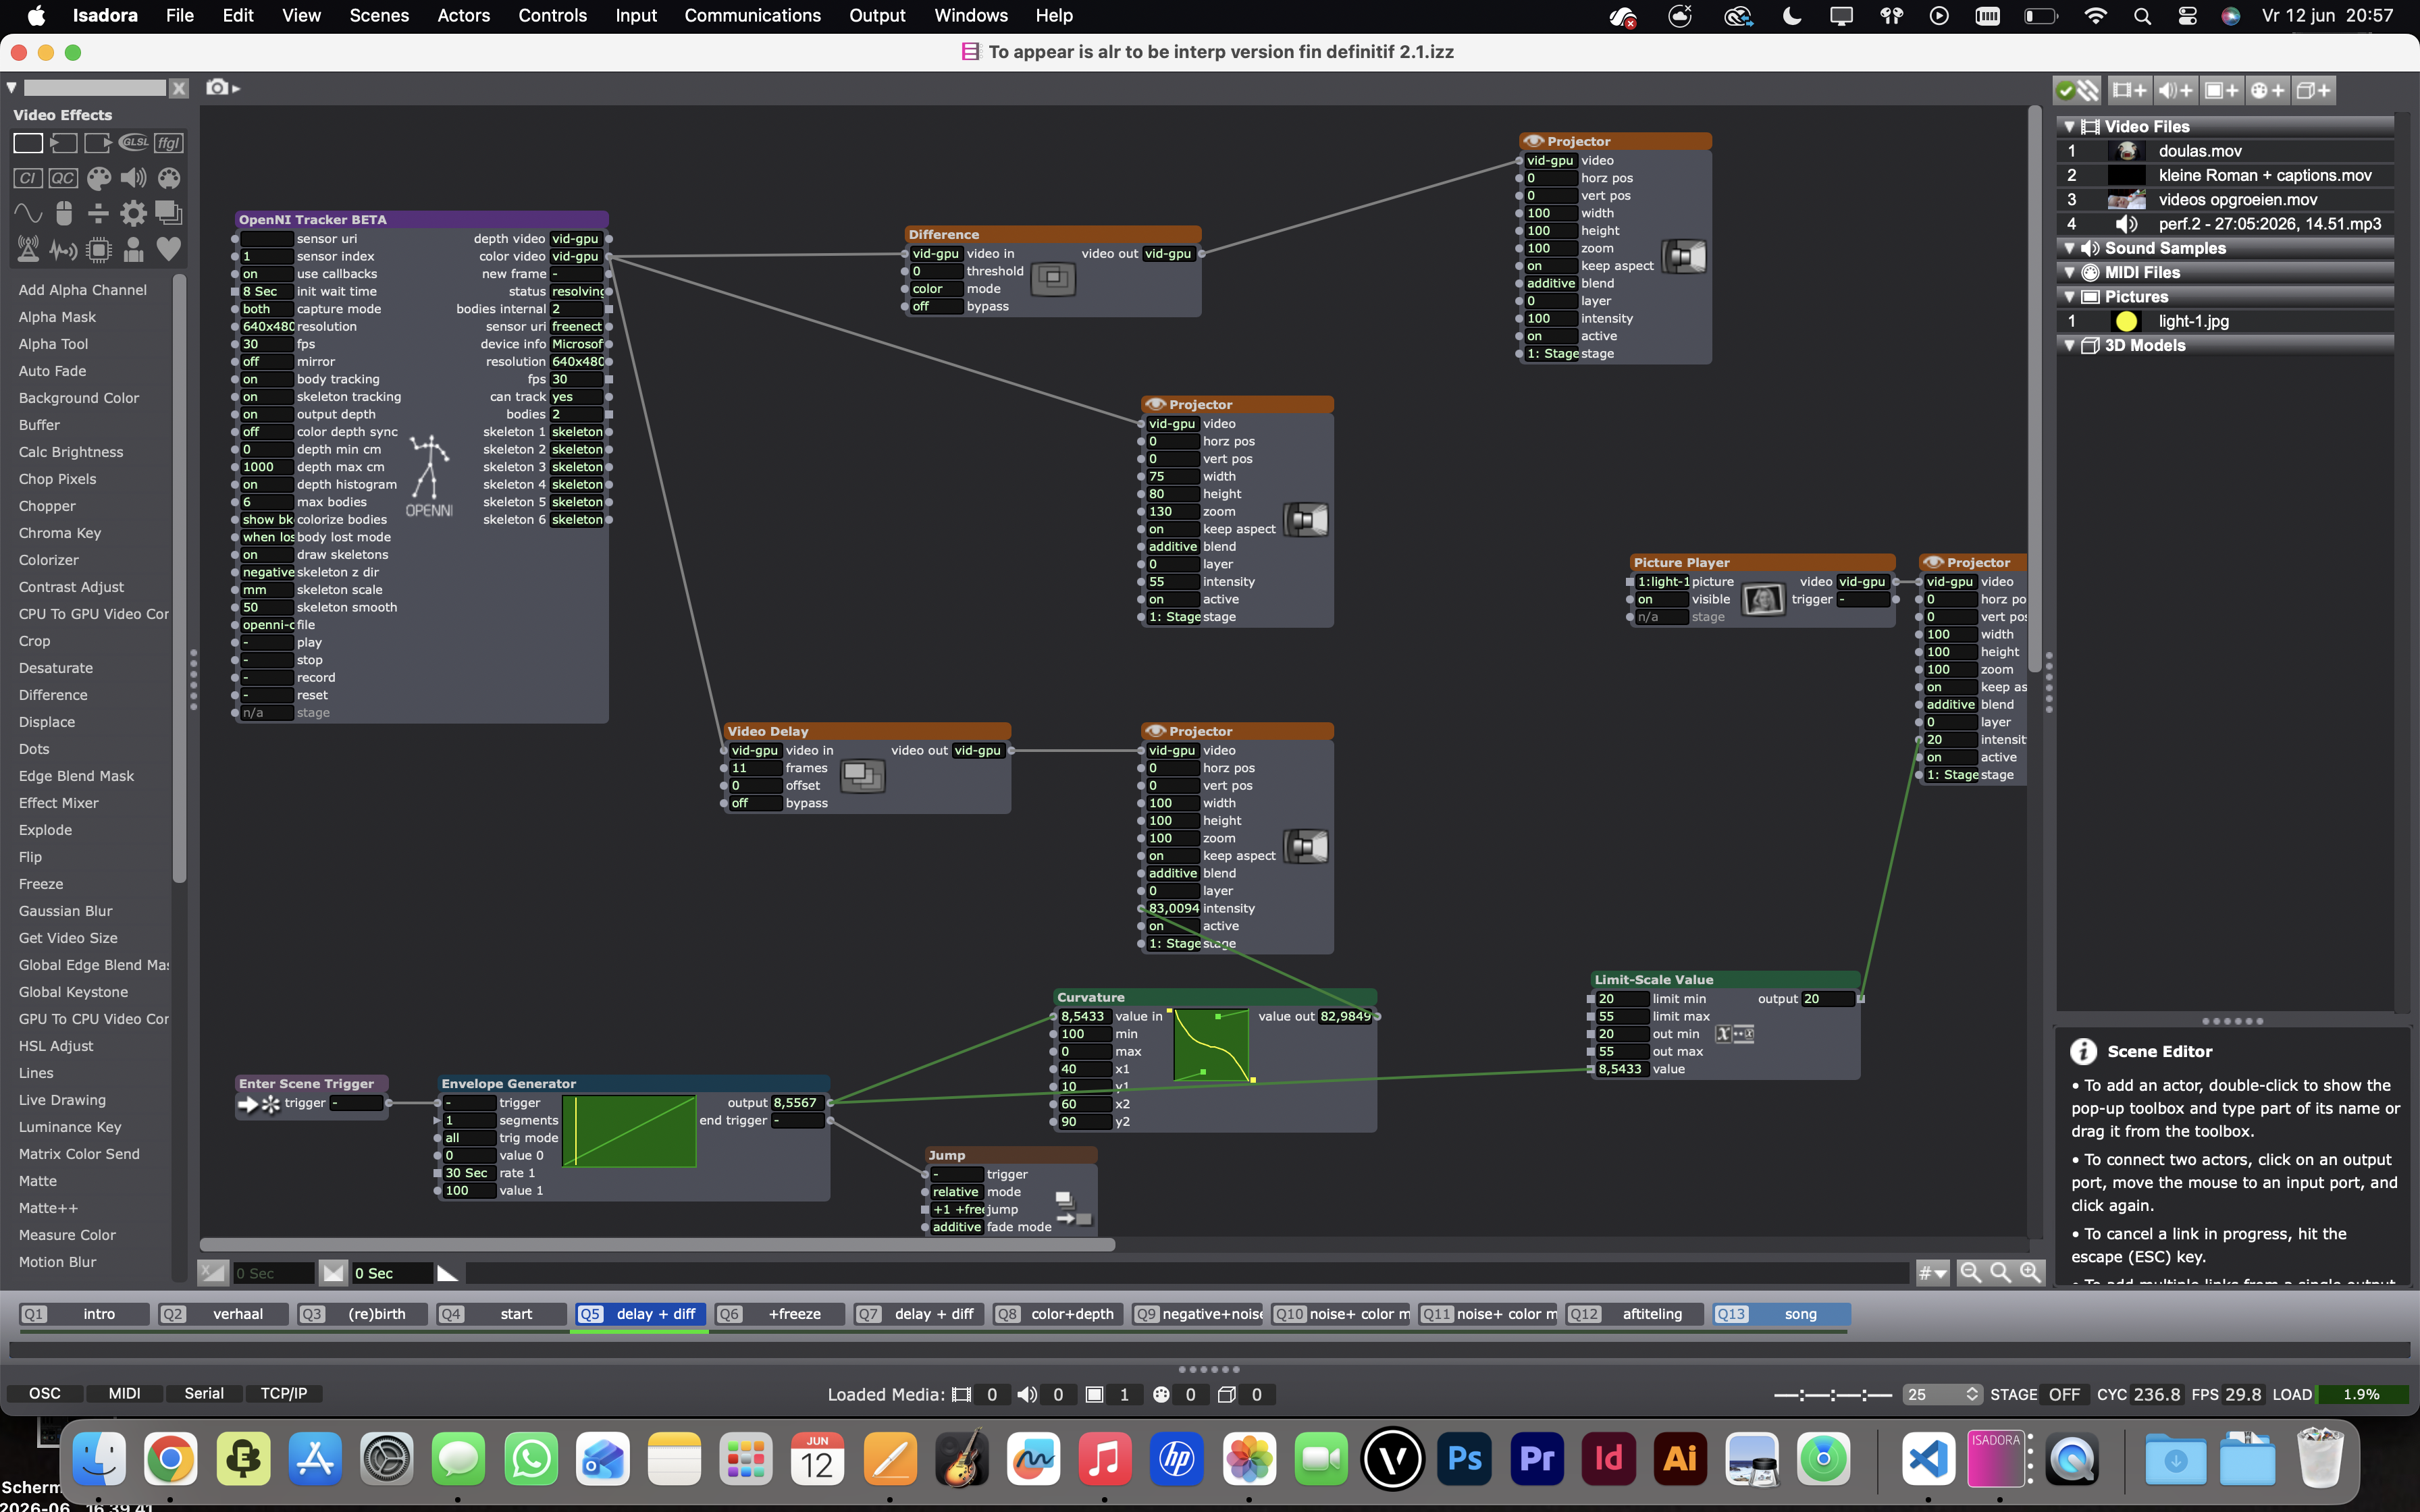Clear toolbox search with X button
This screenshot has width=2420, height=1512.
tap(179, 88)
